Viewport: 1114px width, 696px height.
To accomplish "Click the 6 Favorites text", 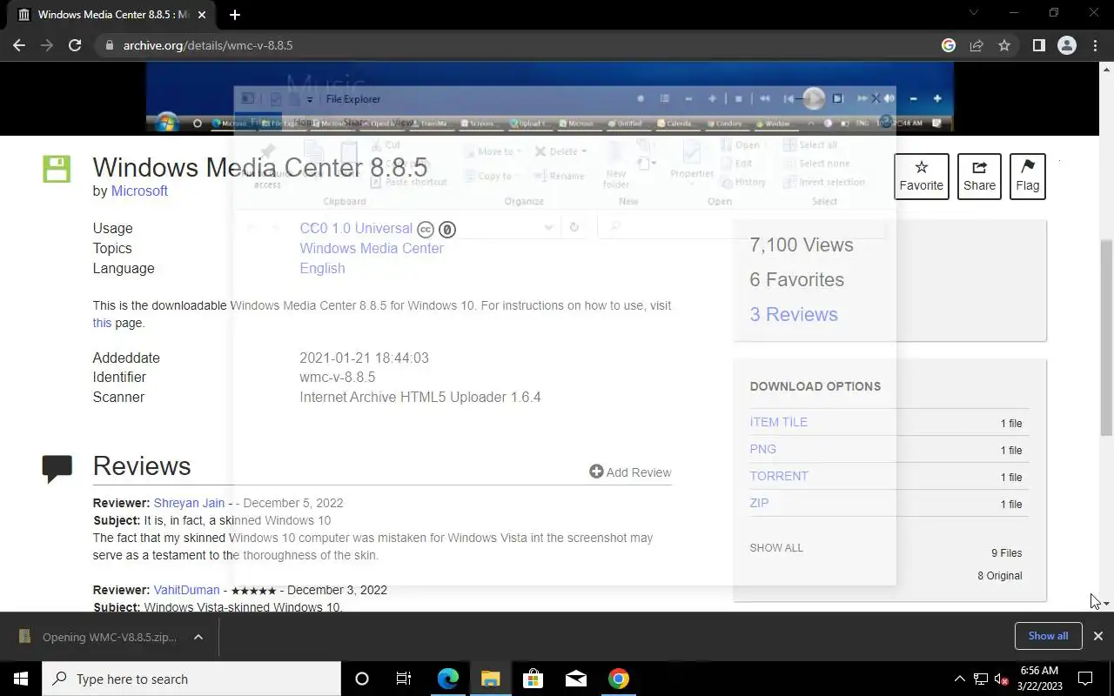I will (796, 279).
